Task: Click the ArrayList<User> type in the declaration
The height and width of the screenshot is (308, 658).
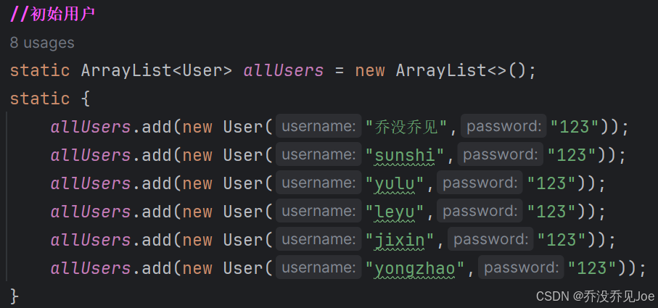Action: point(156,70)
